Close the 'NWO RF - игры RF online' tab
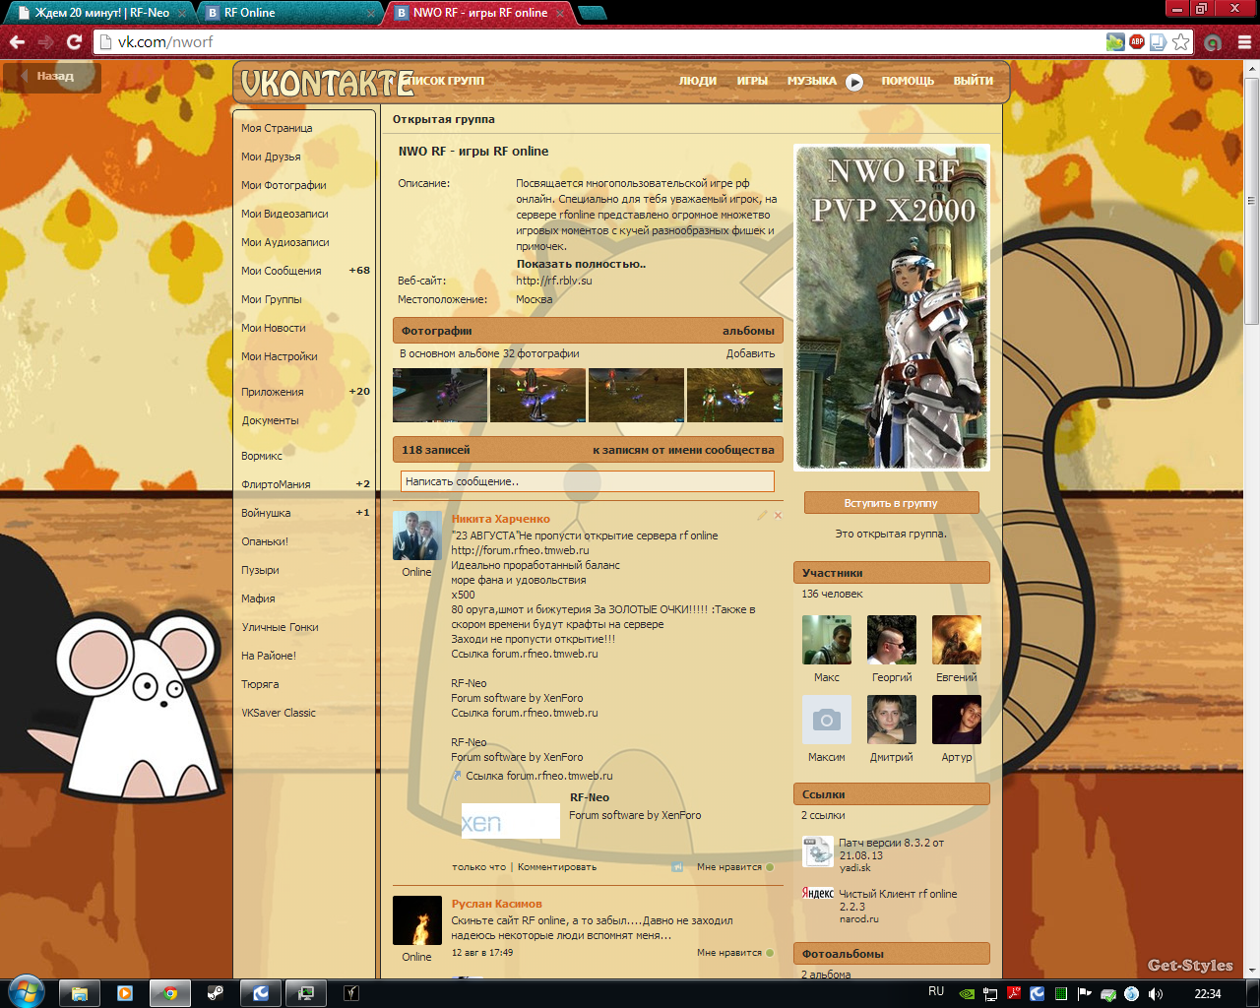 click(560, 13)
